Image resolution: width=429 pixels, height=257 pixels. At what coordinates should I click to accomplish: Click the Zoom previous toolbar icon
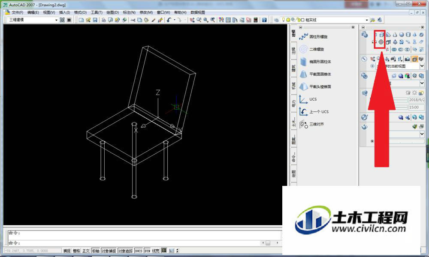(213, 20)
